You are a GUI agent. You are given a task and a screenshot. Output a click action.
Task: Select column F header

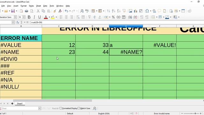click(160, 26)
